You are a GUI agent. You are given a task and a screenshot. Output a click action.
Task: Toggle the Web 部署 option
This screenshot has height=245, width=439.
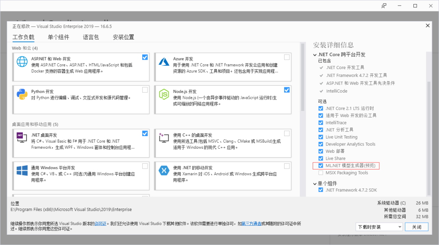(x=321, y=151)
